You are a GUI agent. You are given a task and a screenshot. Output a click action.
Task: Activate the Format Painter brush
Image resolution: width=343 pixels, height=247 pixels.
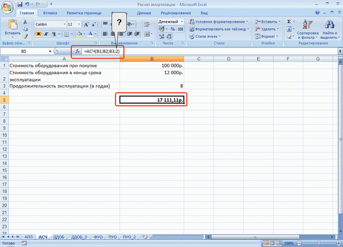click(25, 36)
